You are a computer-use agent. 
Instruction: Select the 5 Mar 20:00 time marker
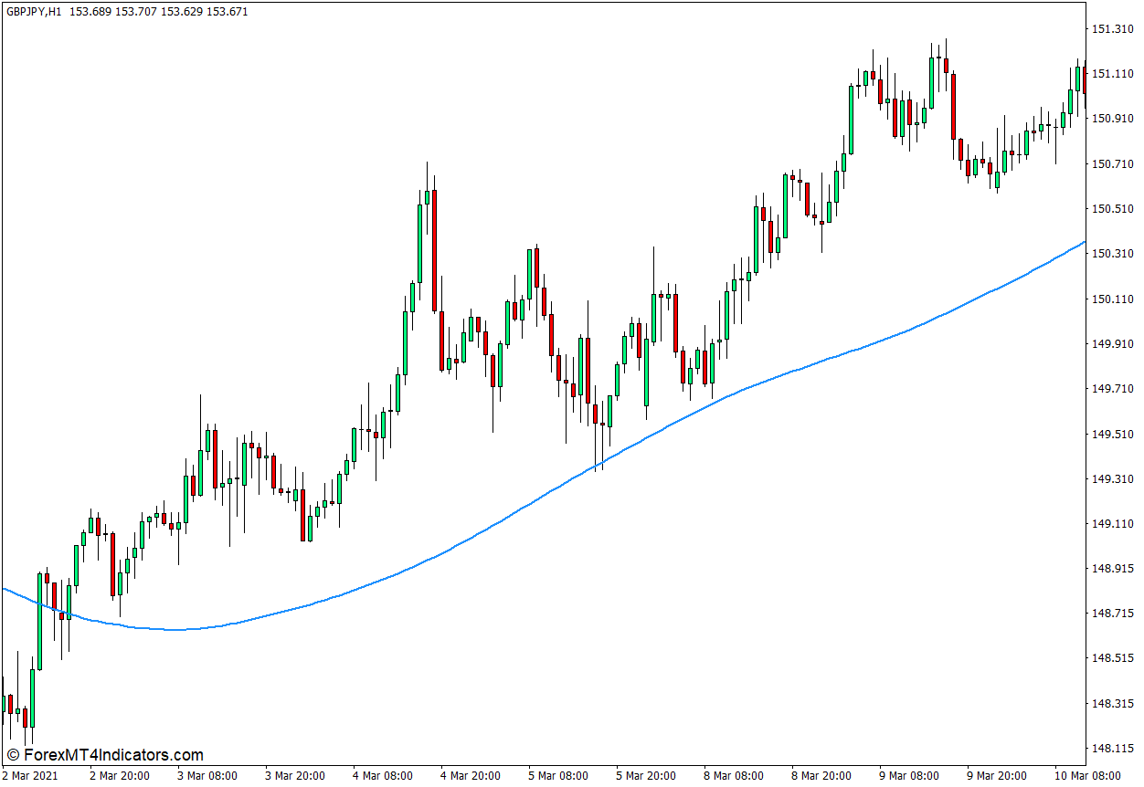[647, 776]
